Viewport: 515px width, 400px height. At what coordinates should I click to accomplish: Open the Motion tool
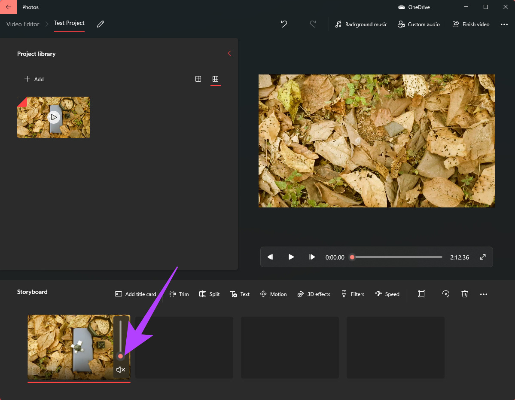coord(273,294)
